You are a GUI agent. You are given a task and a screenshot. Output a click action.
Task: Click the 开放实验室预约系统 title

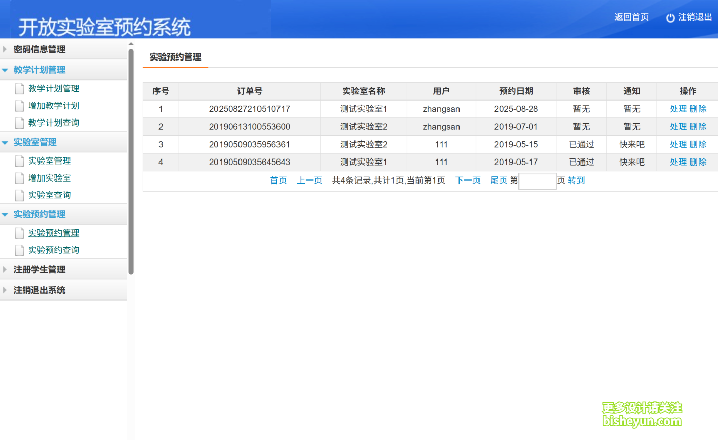point(105,27)
